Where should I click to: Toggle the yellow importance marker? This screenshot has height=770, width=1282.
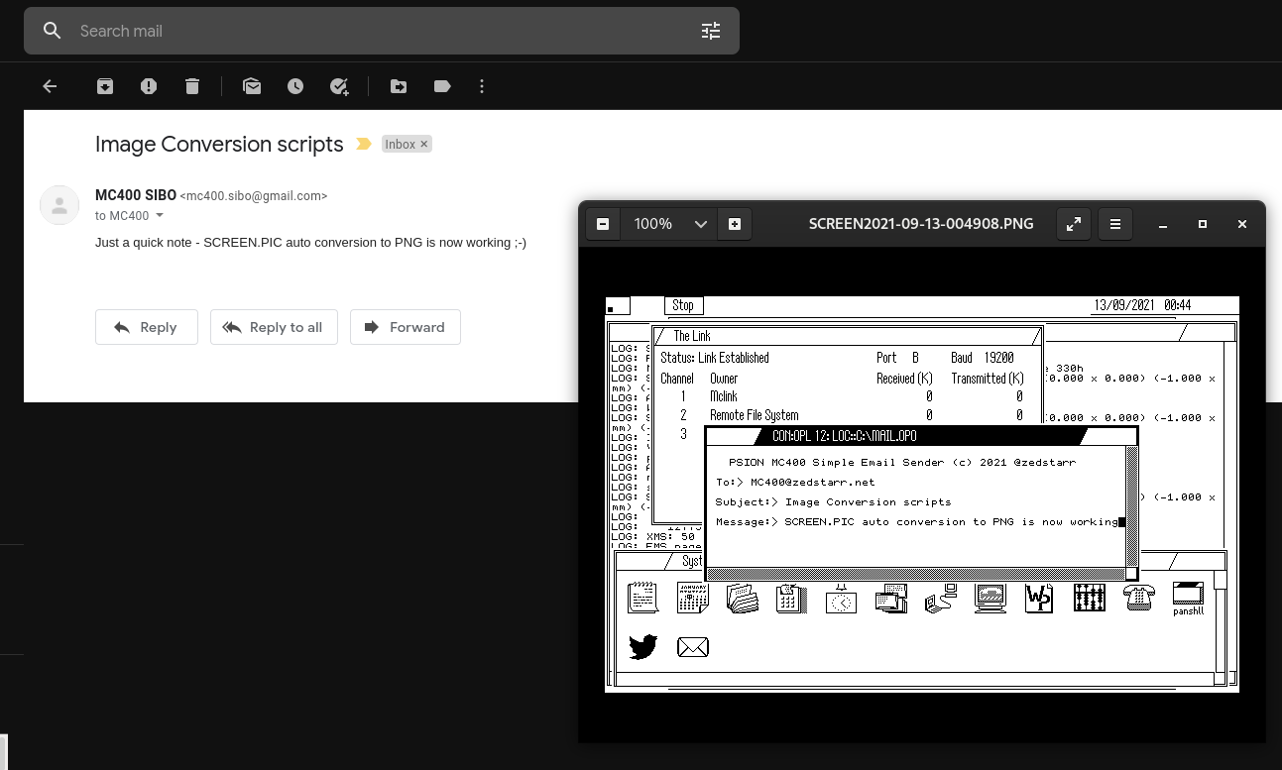[364, 145]
